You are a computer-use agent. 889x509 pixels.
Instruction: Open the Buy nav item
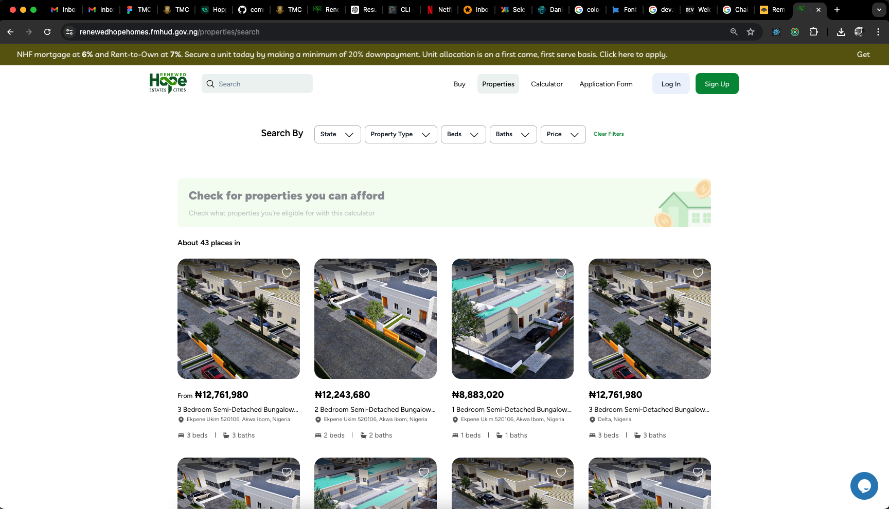[x=459, y=84]
